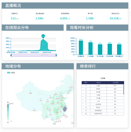Click the bottom handle marked 0 on color scale
The height and width of the screenshot is (132, 131).
(x=10, y=121)
